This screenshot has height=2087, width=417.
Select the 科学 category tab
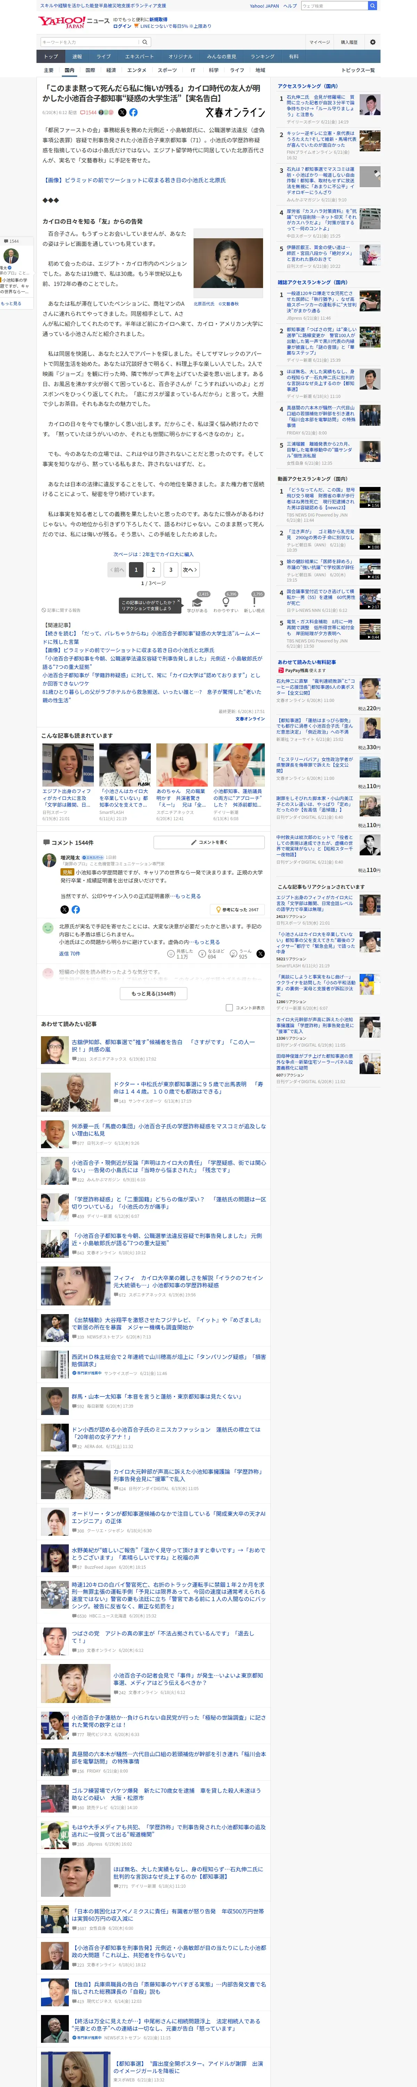point(214,71)
